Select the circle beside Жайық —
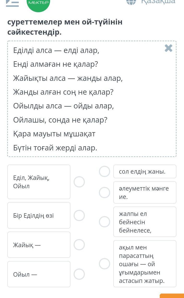 [x=79, y=245]
